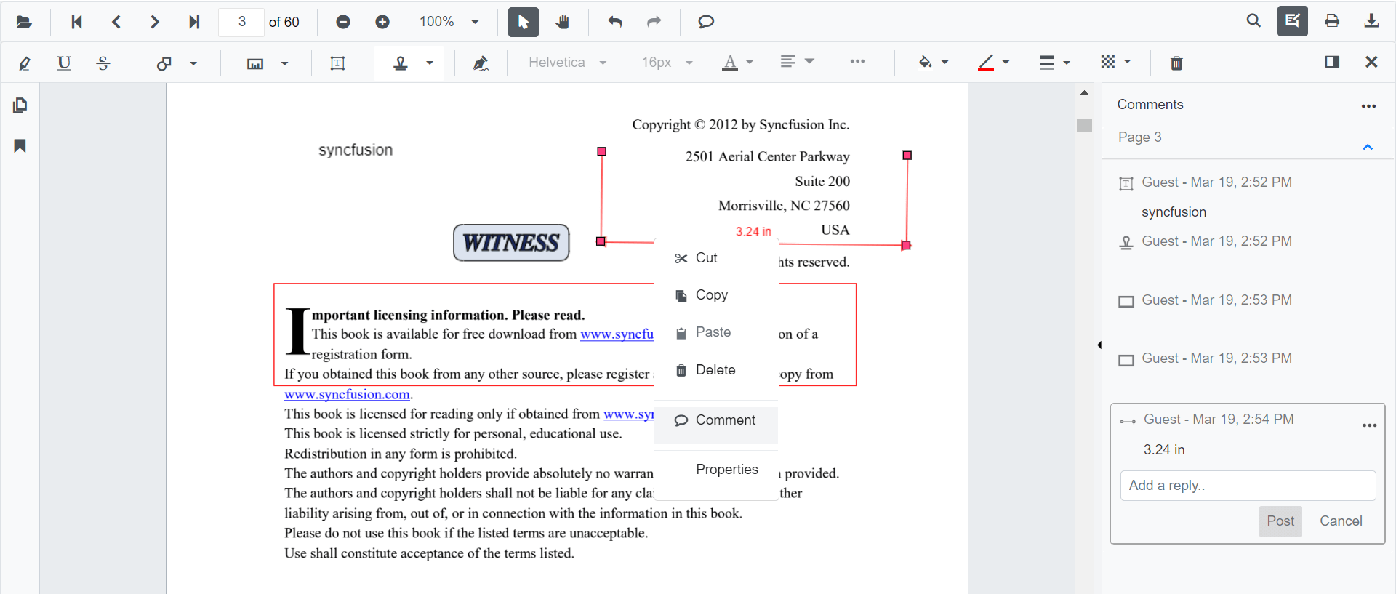Screen dimensions: 1396x594
Task: Open the fill color picker
Action: click(934, 63)
